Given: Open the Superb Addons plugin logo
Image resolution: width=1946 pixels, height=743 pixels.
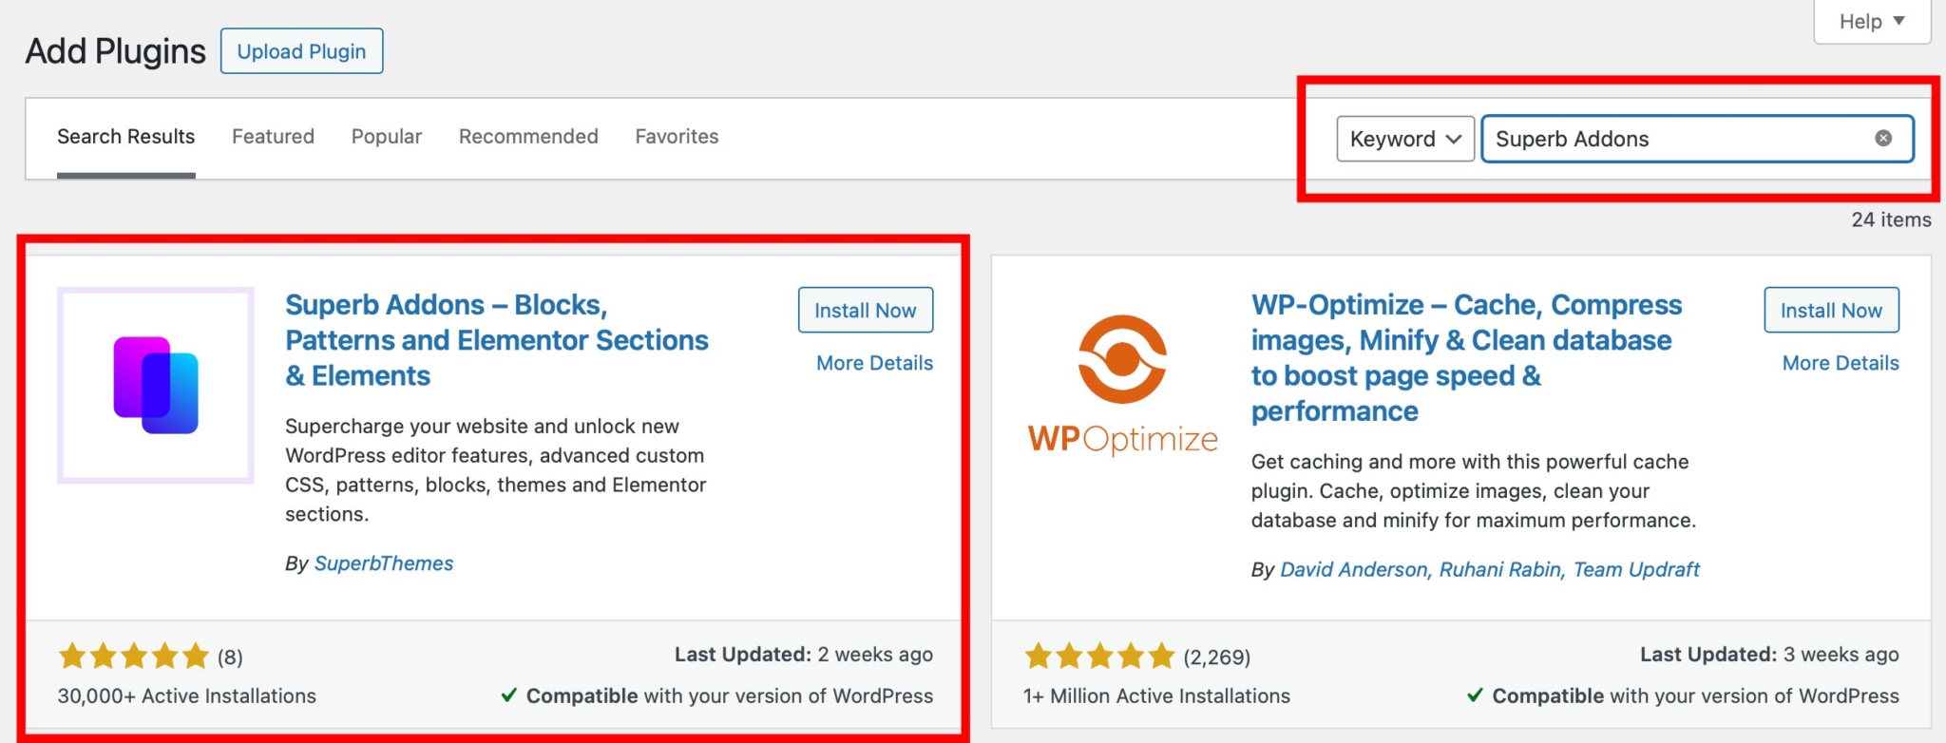Looking at the screenshot, I should click(156, 386).
